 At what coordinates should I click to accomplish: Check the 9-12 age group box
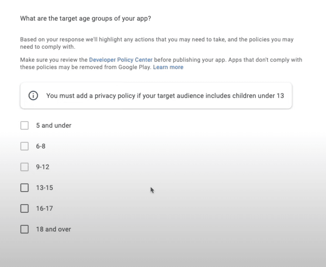[x=24, y=167]
